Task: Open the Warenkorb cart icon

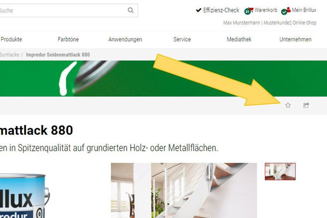Action: 249,11
